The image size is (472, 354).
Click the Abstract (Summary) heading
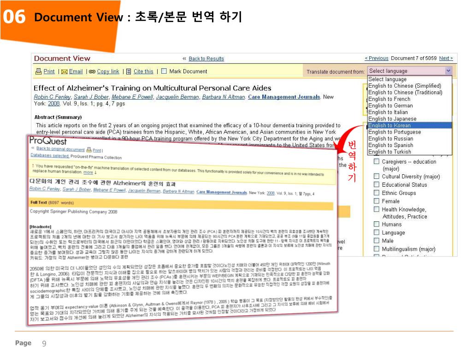[x=58, y=117]
